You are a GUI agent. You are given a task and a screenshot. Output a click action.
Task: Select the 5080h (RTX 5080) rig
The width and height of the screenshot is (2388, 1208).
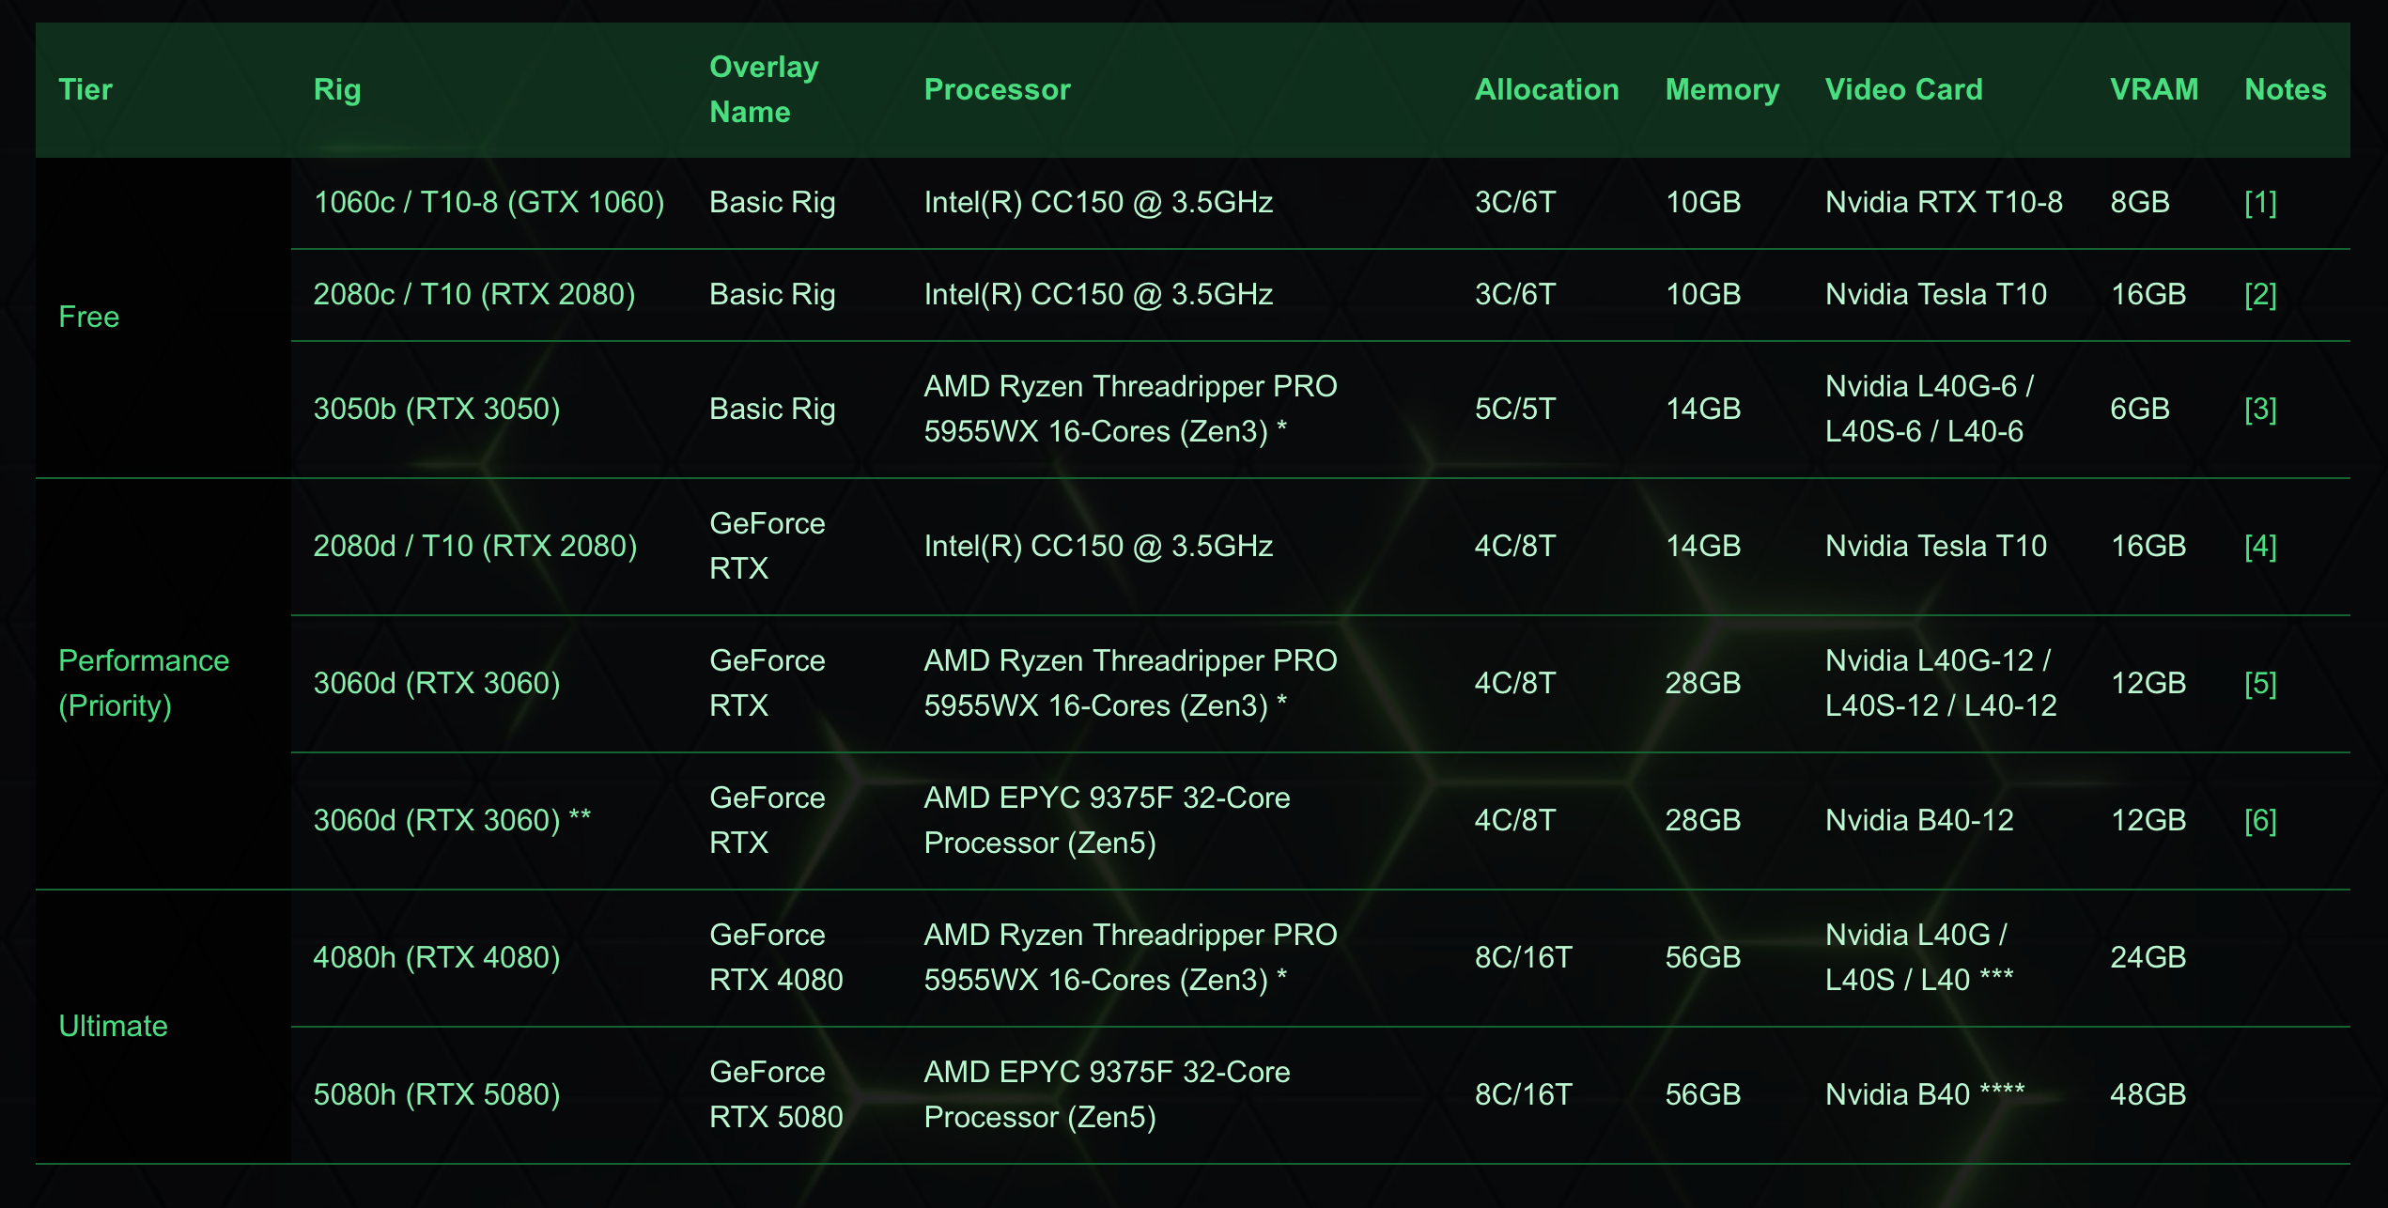tap(437, 1094)
